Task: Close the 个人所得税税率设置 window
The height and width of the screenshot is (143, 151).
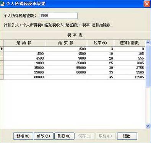Action: tap(147, 4)
